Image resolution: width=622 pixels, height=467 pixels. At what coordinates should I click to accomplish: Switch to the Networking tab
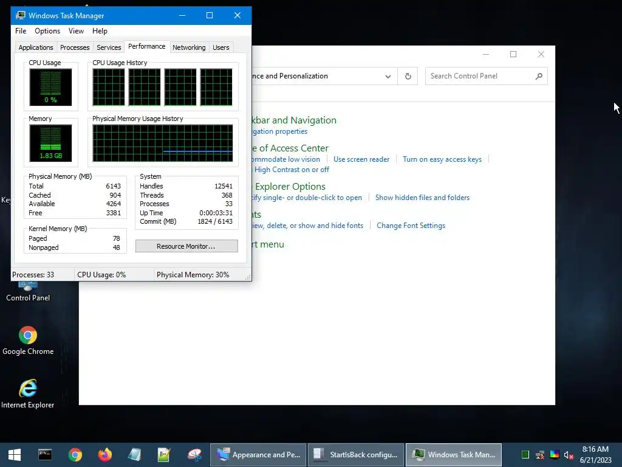click(x=189, y=47)
